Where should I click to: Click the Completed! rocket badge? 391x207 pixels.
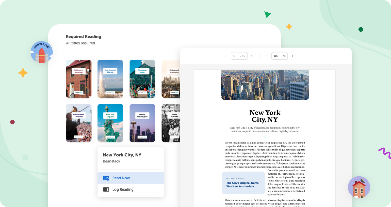point(42,52)
